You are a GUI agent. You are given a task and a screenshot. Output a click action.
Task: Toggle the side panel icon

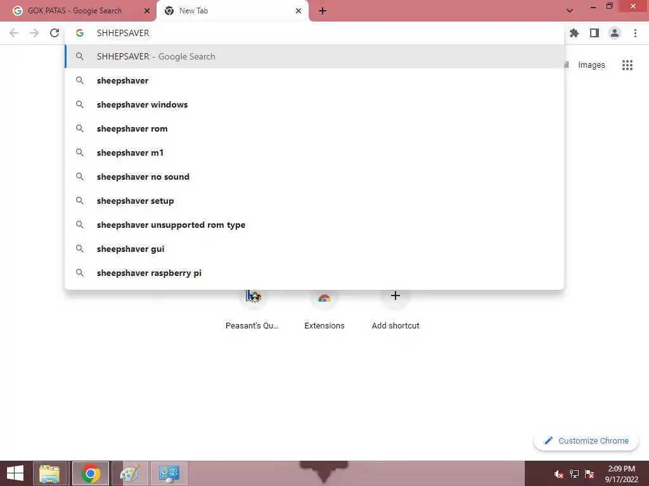[594, 33]
